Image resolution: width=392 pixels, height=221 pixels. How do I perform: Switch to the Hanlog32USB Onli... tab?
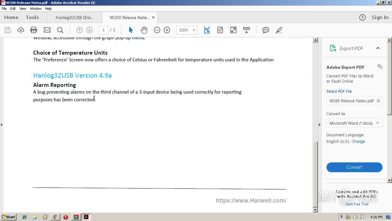pyautogui.click(x=74, y=17)
